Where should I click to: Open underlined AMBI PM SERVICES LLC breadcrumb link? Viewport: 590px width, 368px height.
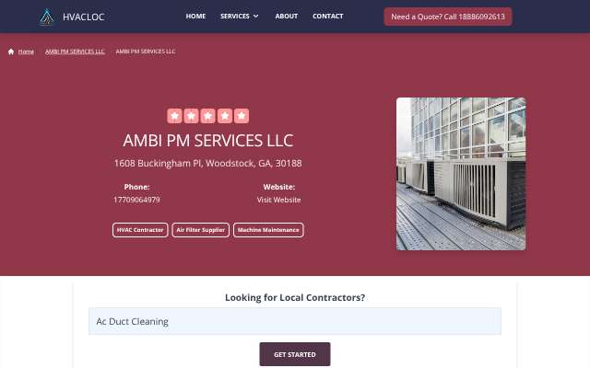pyautogui.click(x=75, y=52)
